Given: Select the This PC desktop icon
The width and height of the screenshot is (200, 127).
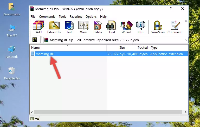Looking at the screenshot, I should (x=12, y=31).
